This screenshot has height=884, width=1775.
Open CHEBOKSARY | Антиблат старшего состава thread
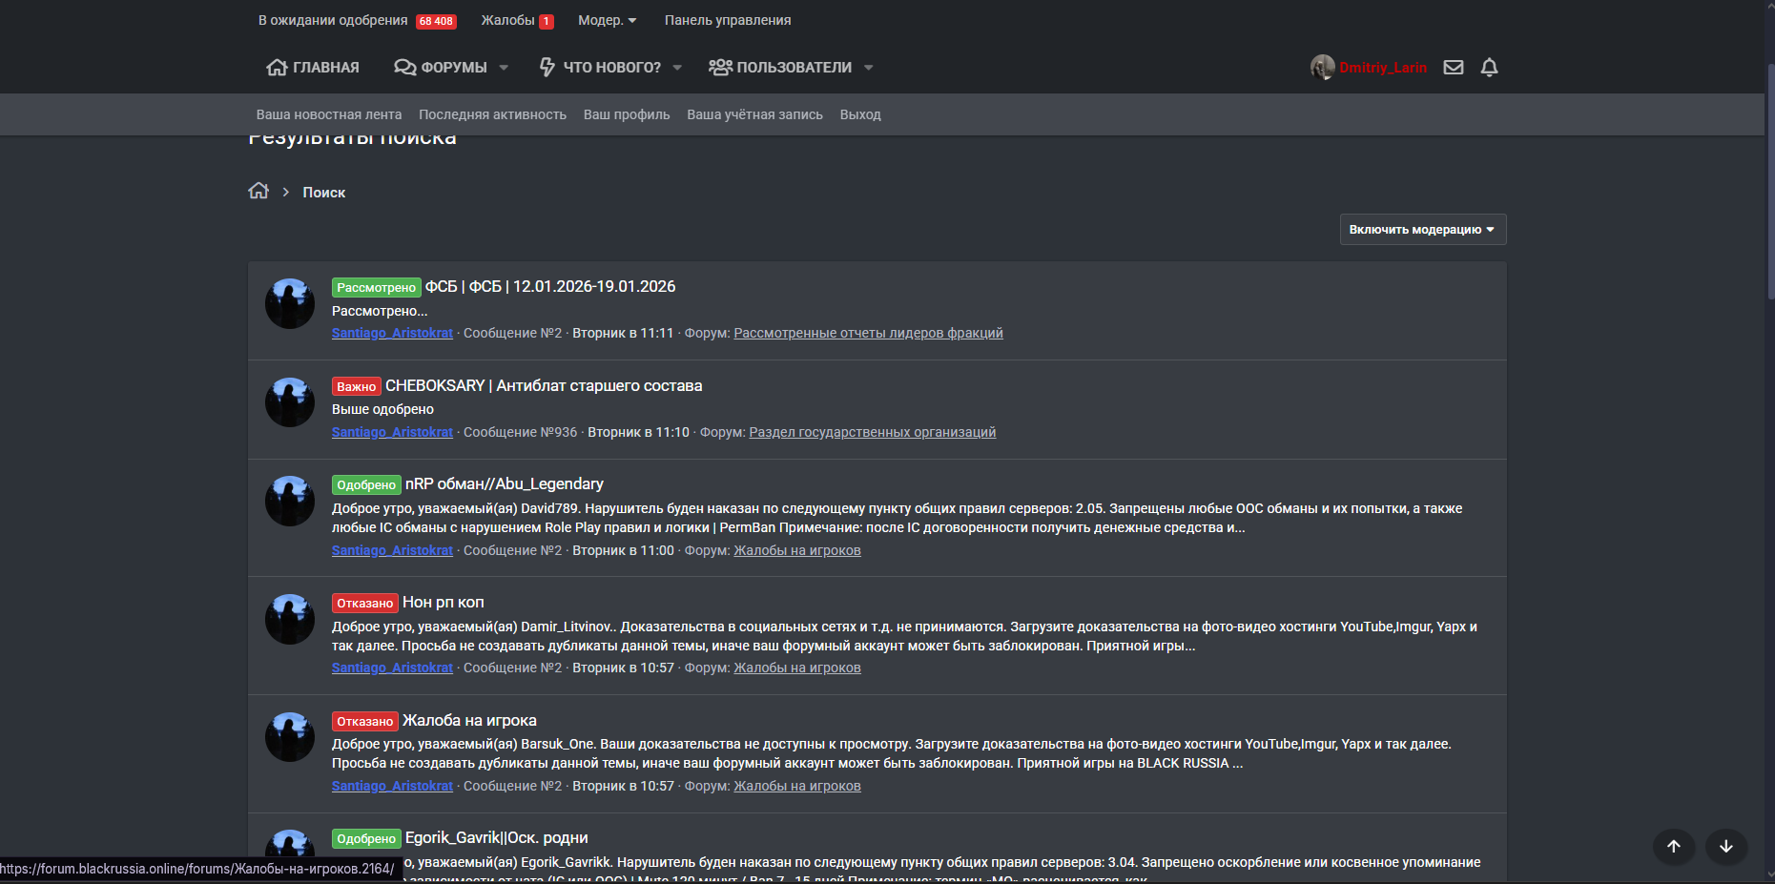[544, 385]
